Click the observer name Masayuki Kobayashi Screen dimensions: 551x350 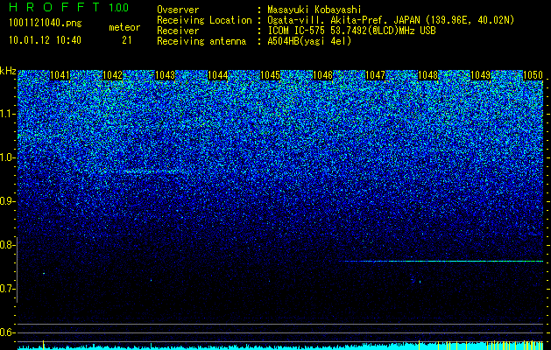[314, 10]
